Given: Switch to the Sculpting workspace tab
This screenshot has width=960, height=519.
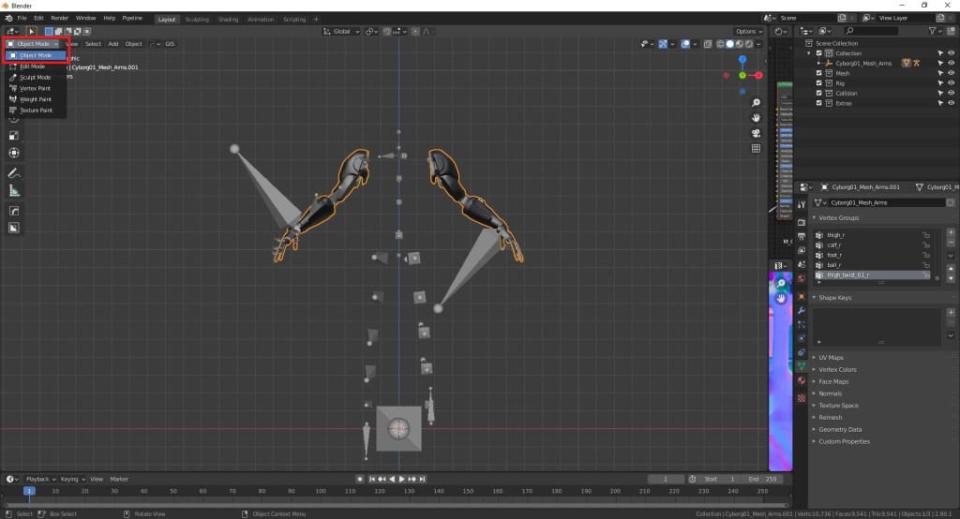Looking at the screenshot, I should 197,19.
